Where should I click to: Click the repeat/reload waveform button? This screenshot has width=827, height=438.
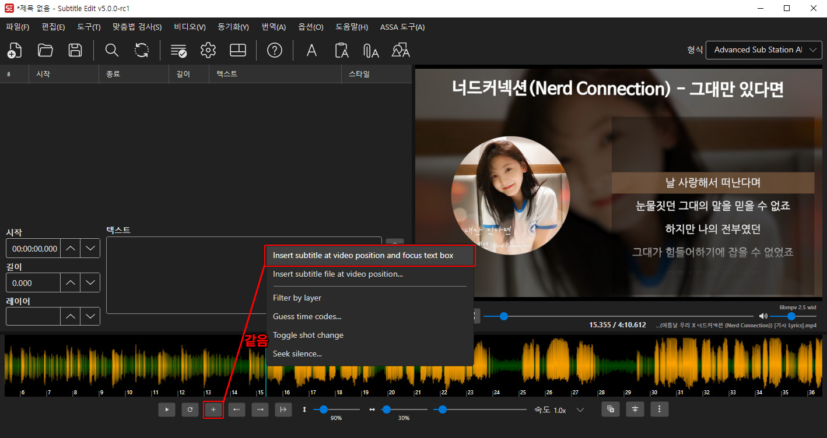190,410
